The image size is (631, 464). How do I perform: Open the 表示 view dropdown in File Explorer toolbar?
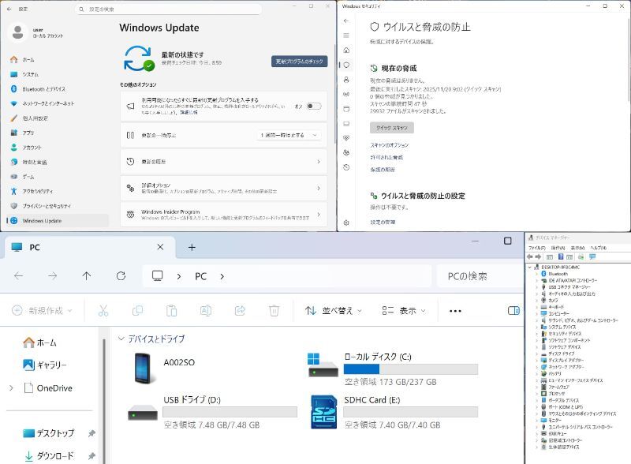coord(404,311)
